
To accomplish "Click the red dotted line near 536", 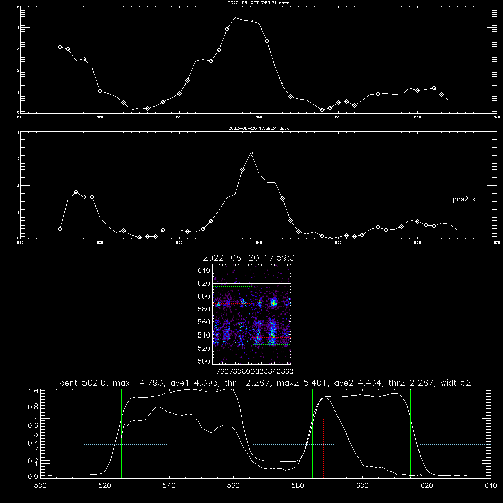I will (x=156, y=434).
